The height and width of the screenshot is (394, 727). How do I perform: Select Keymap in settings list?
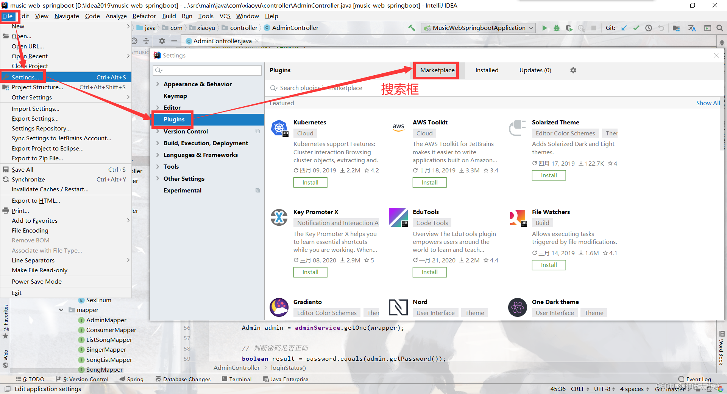(x=207, y=96)
